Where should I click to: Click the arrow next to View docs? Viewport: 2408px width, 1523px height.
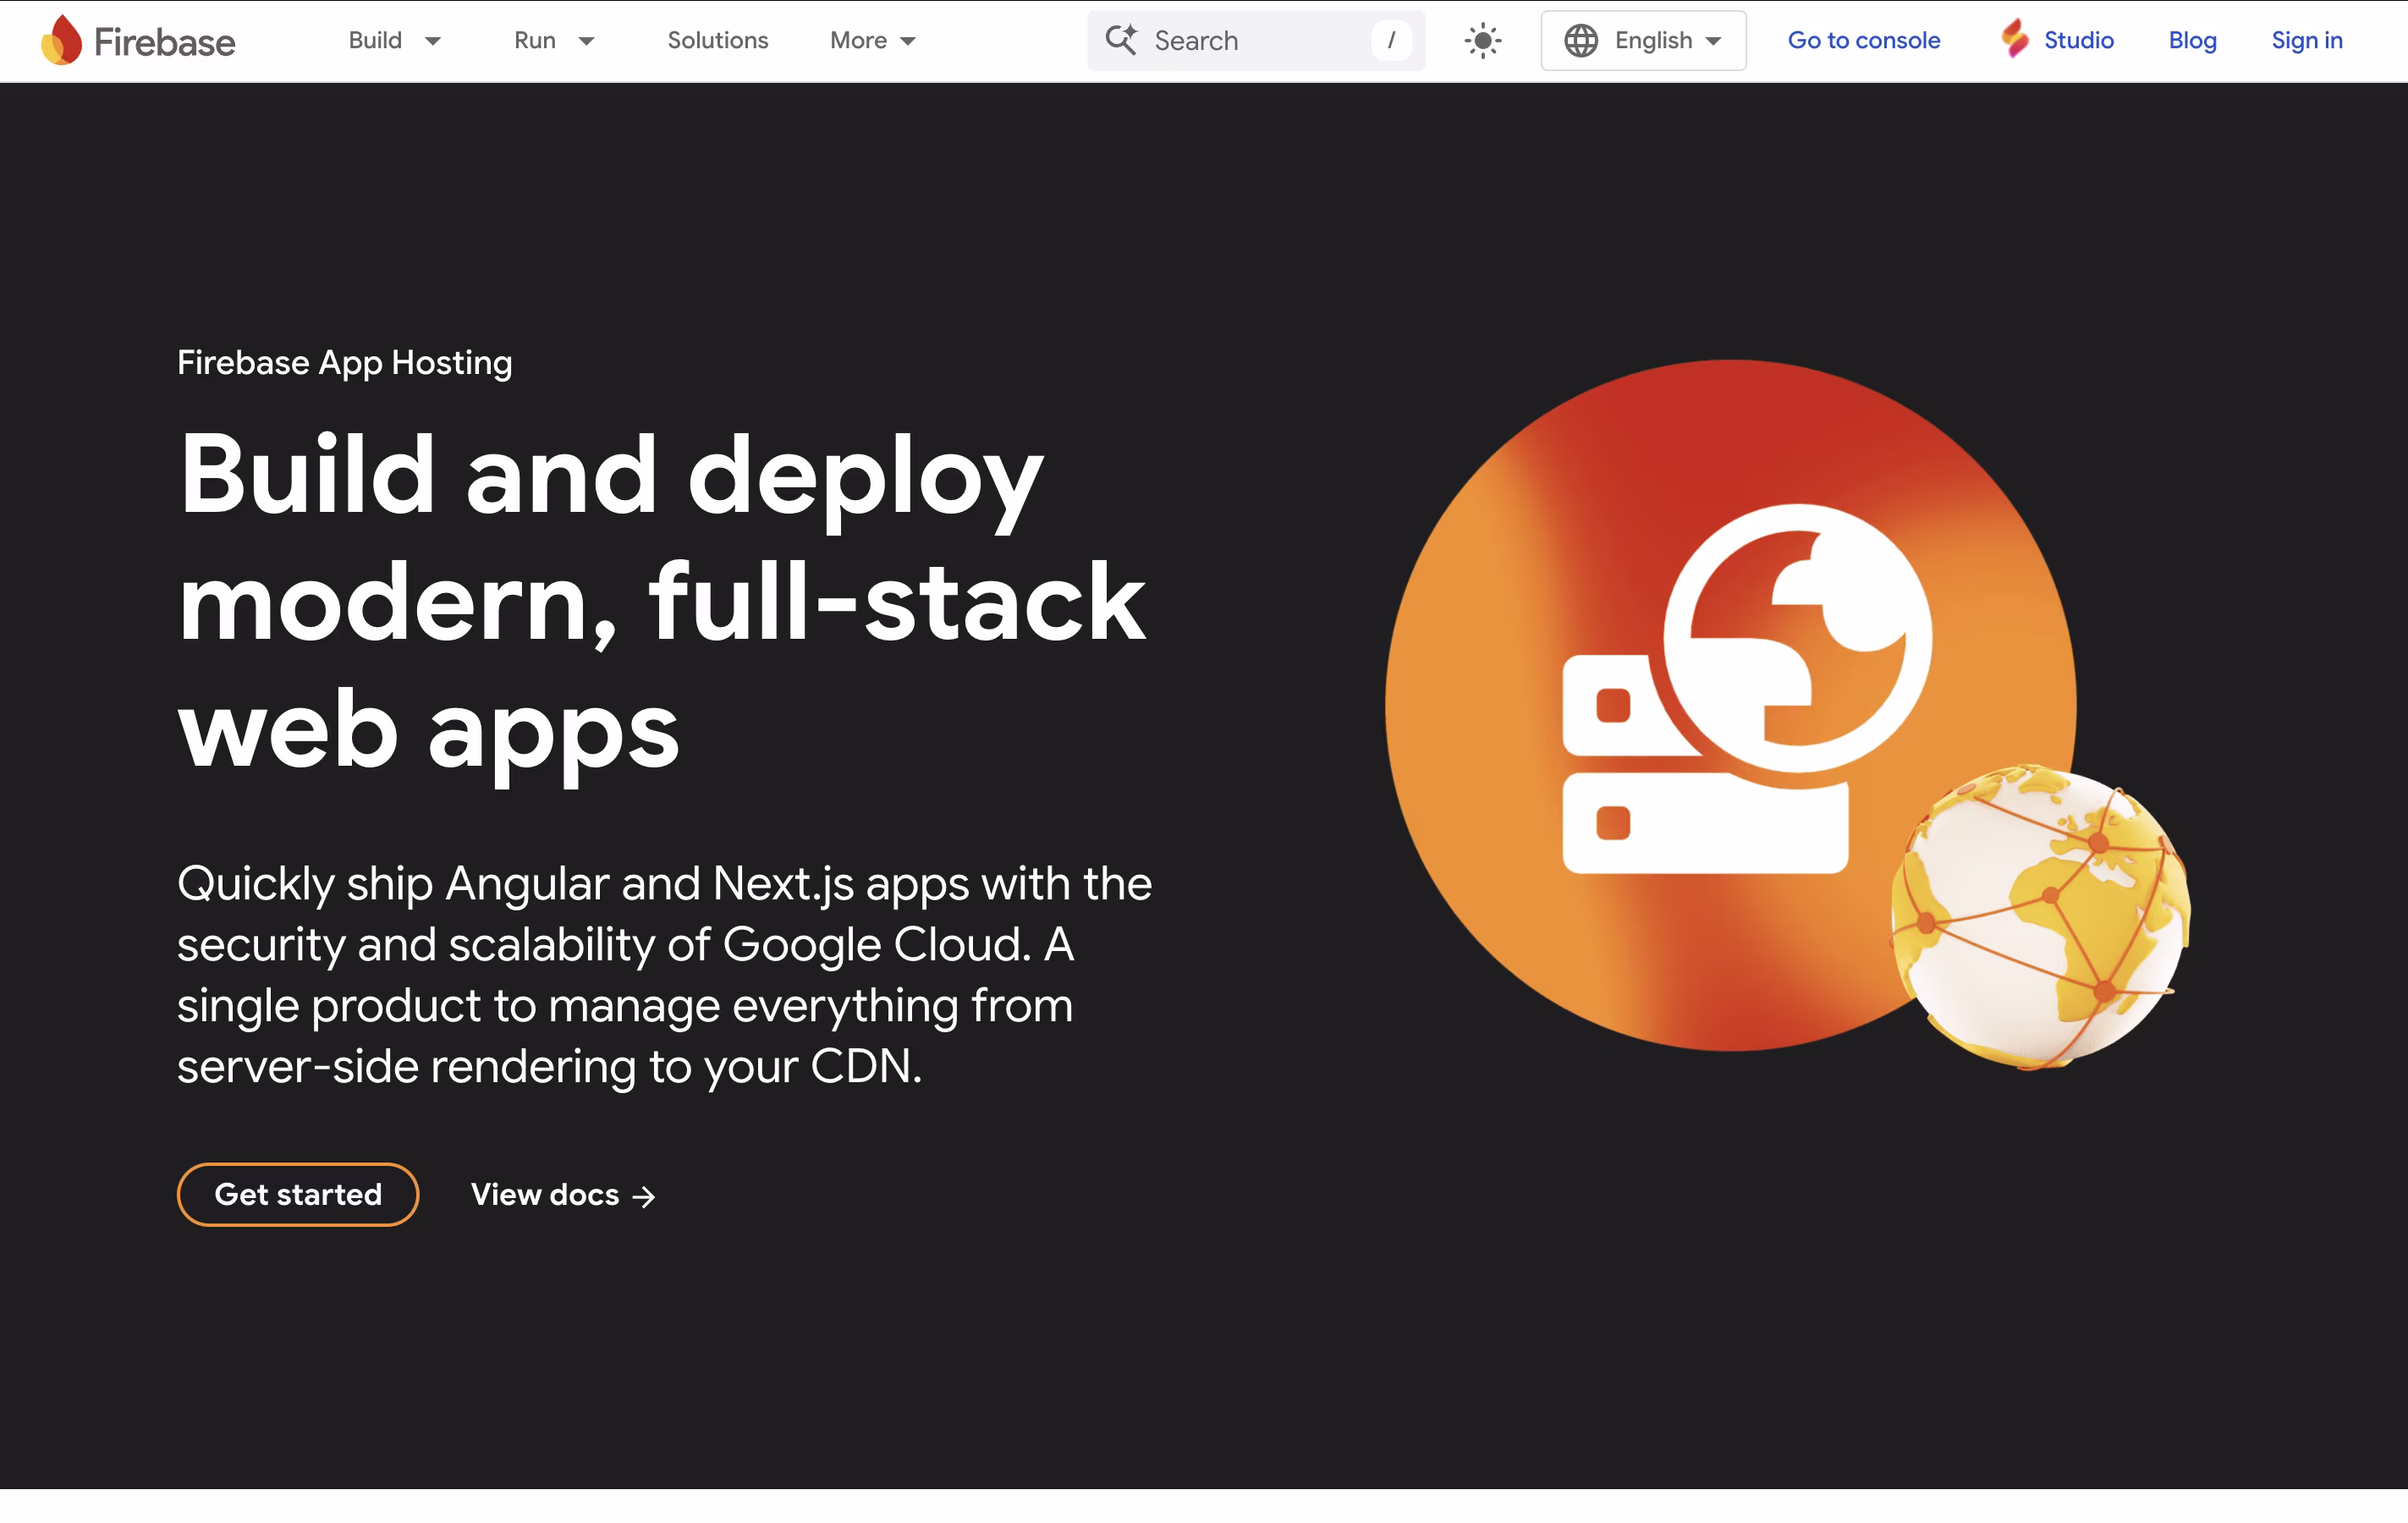pyautogui.click(x=645, y=1196)
